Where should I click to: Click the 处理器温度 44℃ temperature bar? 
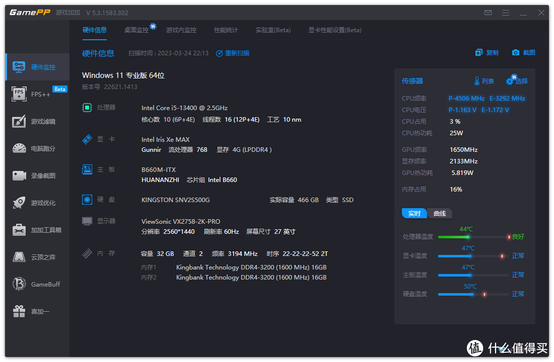coord(474,237)
